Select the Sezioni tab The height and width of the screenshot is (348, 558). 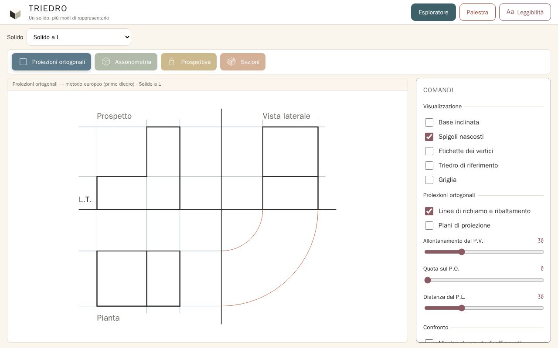tap(243, 62)
